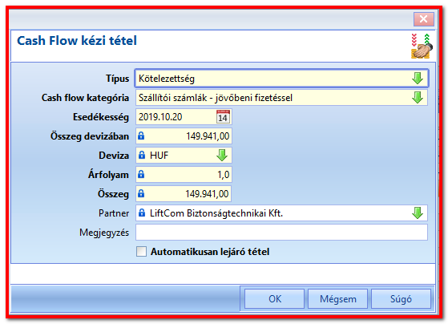Click the lock icon in Deviza field
The image size is (448, 324).
141,156
